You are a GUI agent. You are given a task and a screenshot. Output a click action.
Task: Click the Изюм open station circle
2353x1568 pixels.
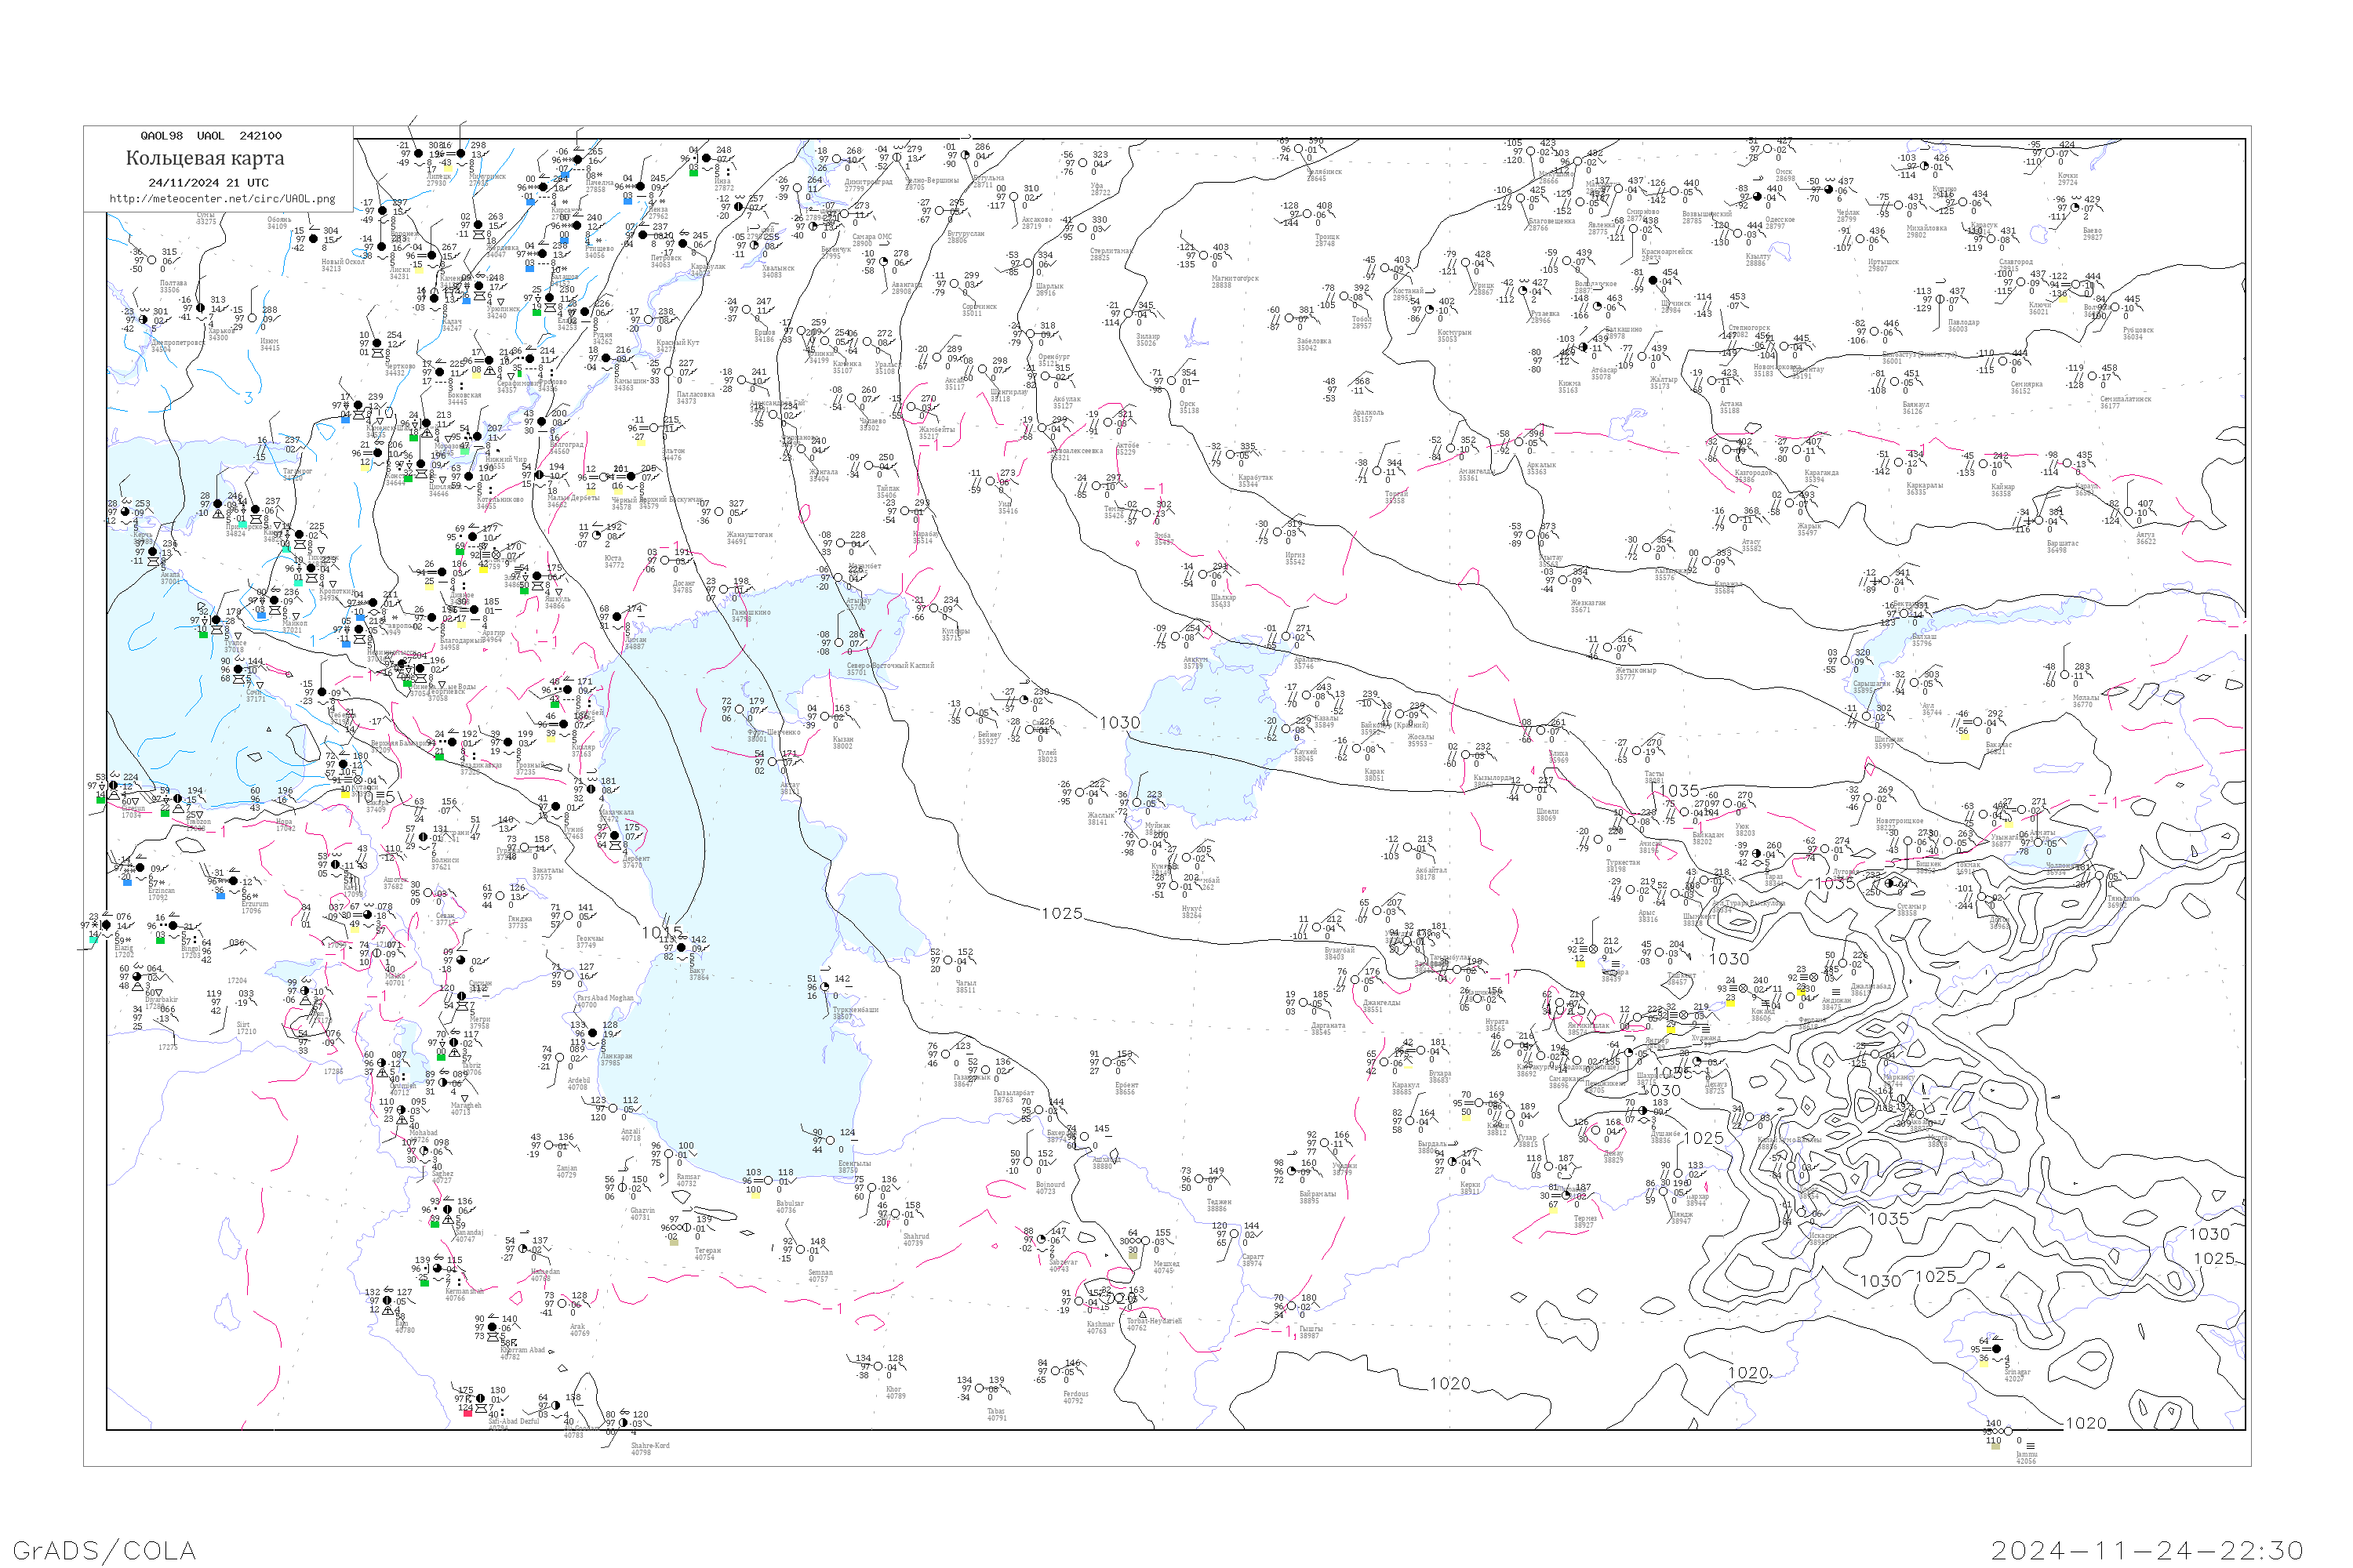(253, 319)
